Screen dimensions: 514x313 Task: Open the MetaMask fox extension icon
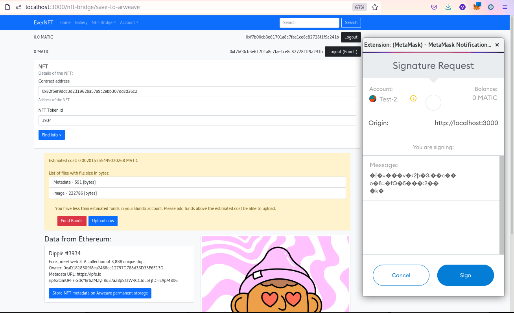(477, 7)
